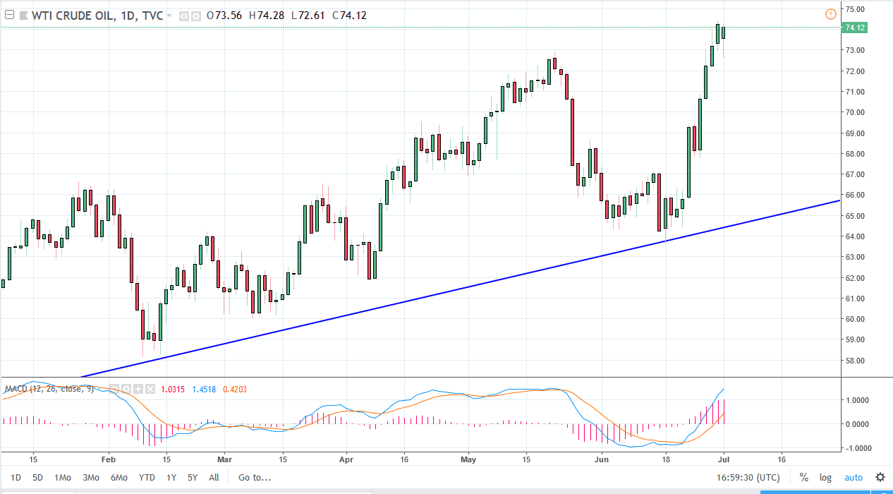Switch to the 1Y timeframe tab
Viewport: 893px width, 494px height.
click(171, 478)
